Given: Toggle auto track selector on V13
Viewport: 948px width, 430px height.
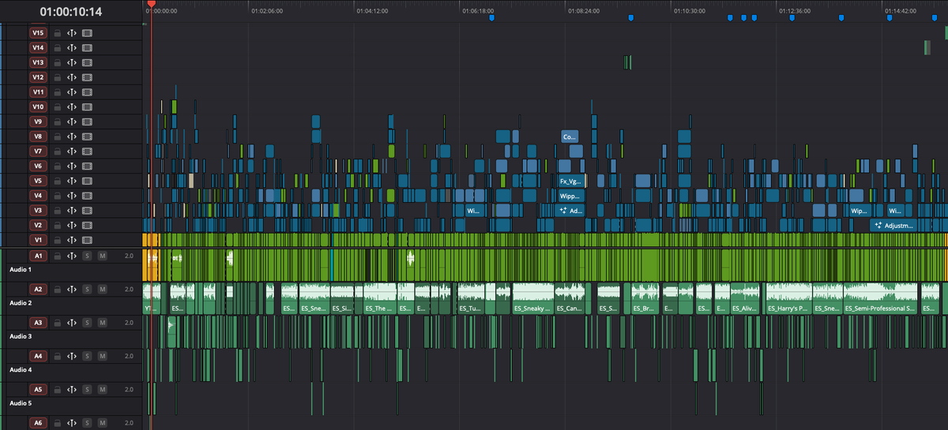Looking at the screenshot, I should pyautogui.click(x=72, y=62).
